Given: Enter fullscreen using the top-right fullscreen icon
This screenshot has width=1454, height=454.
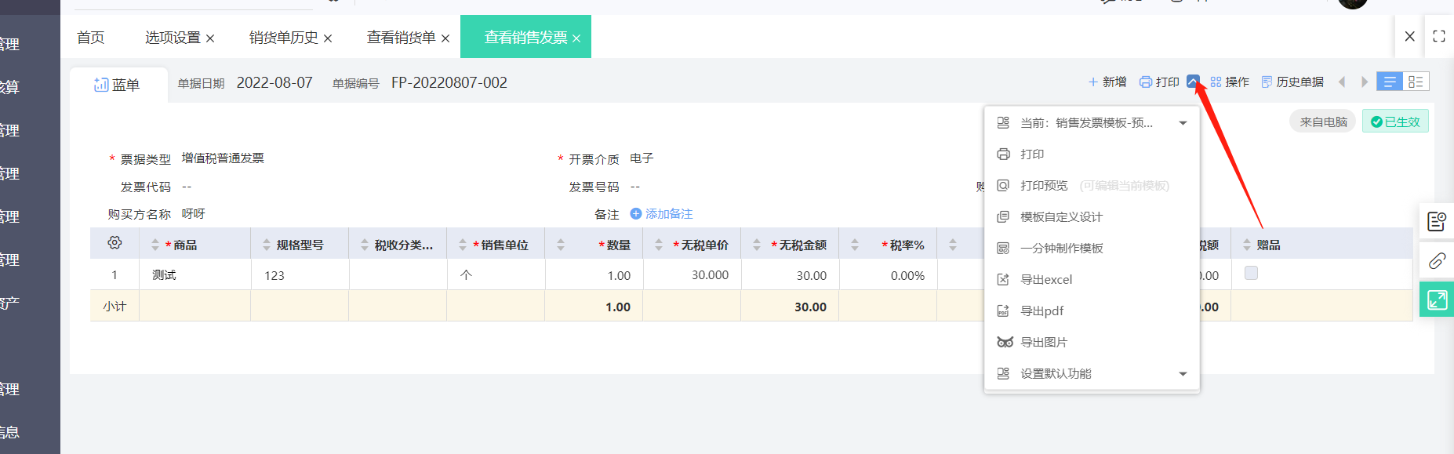Looking at the screenshot, I should click(x=1439, y=36).
